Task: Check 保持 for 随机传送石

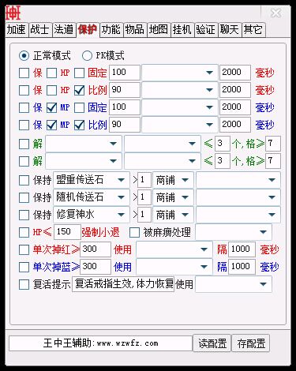Action: tap(24, 197)
